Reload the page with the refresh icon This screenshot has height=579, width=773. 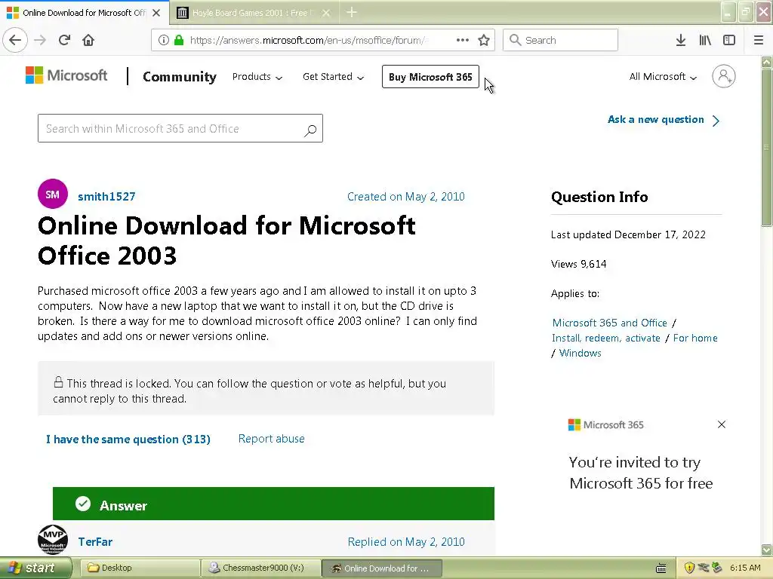pos(64,40)
